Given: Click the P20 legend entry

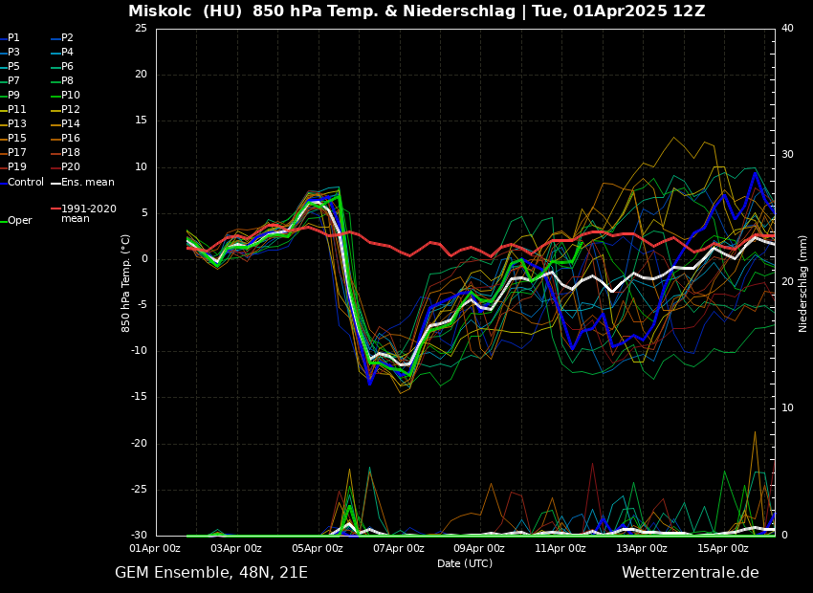Looking at the screenshot, I should click(71, 167).
